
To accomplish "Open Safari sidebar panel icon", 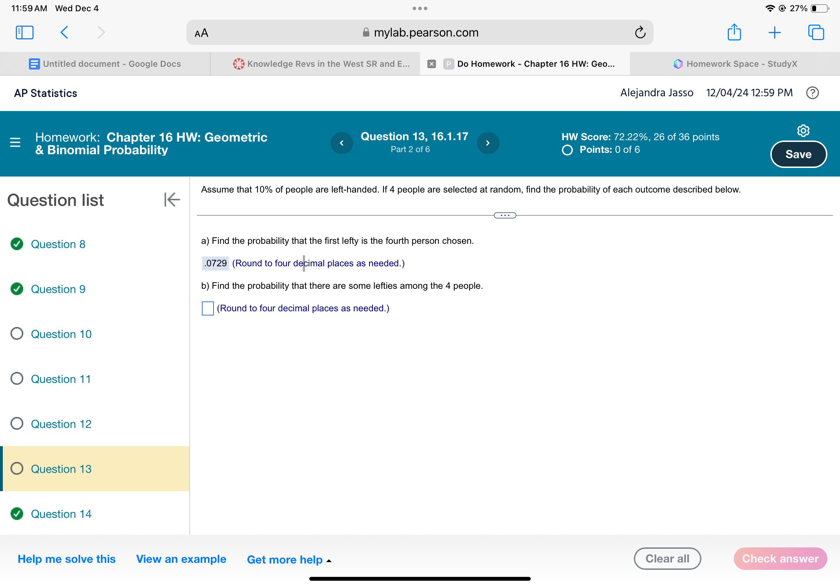I will click(x=25, y=32).
